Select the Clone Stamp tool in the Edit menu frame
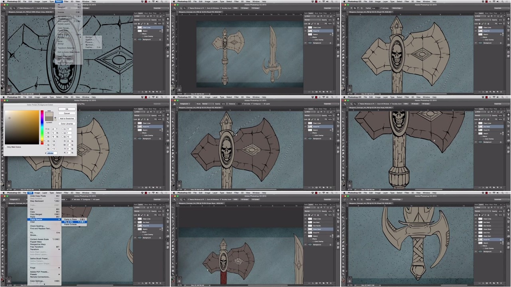The height and width of the screenshot is (287, 511). tap(2, 235)
